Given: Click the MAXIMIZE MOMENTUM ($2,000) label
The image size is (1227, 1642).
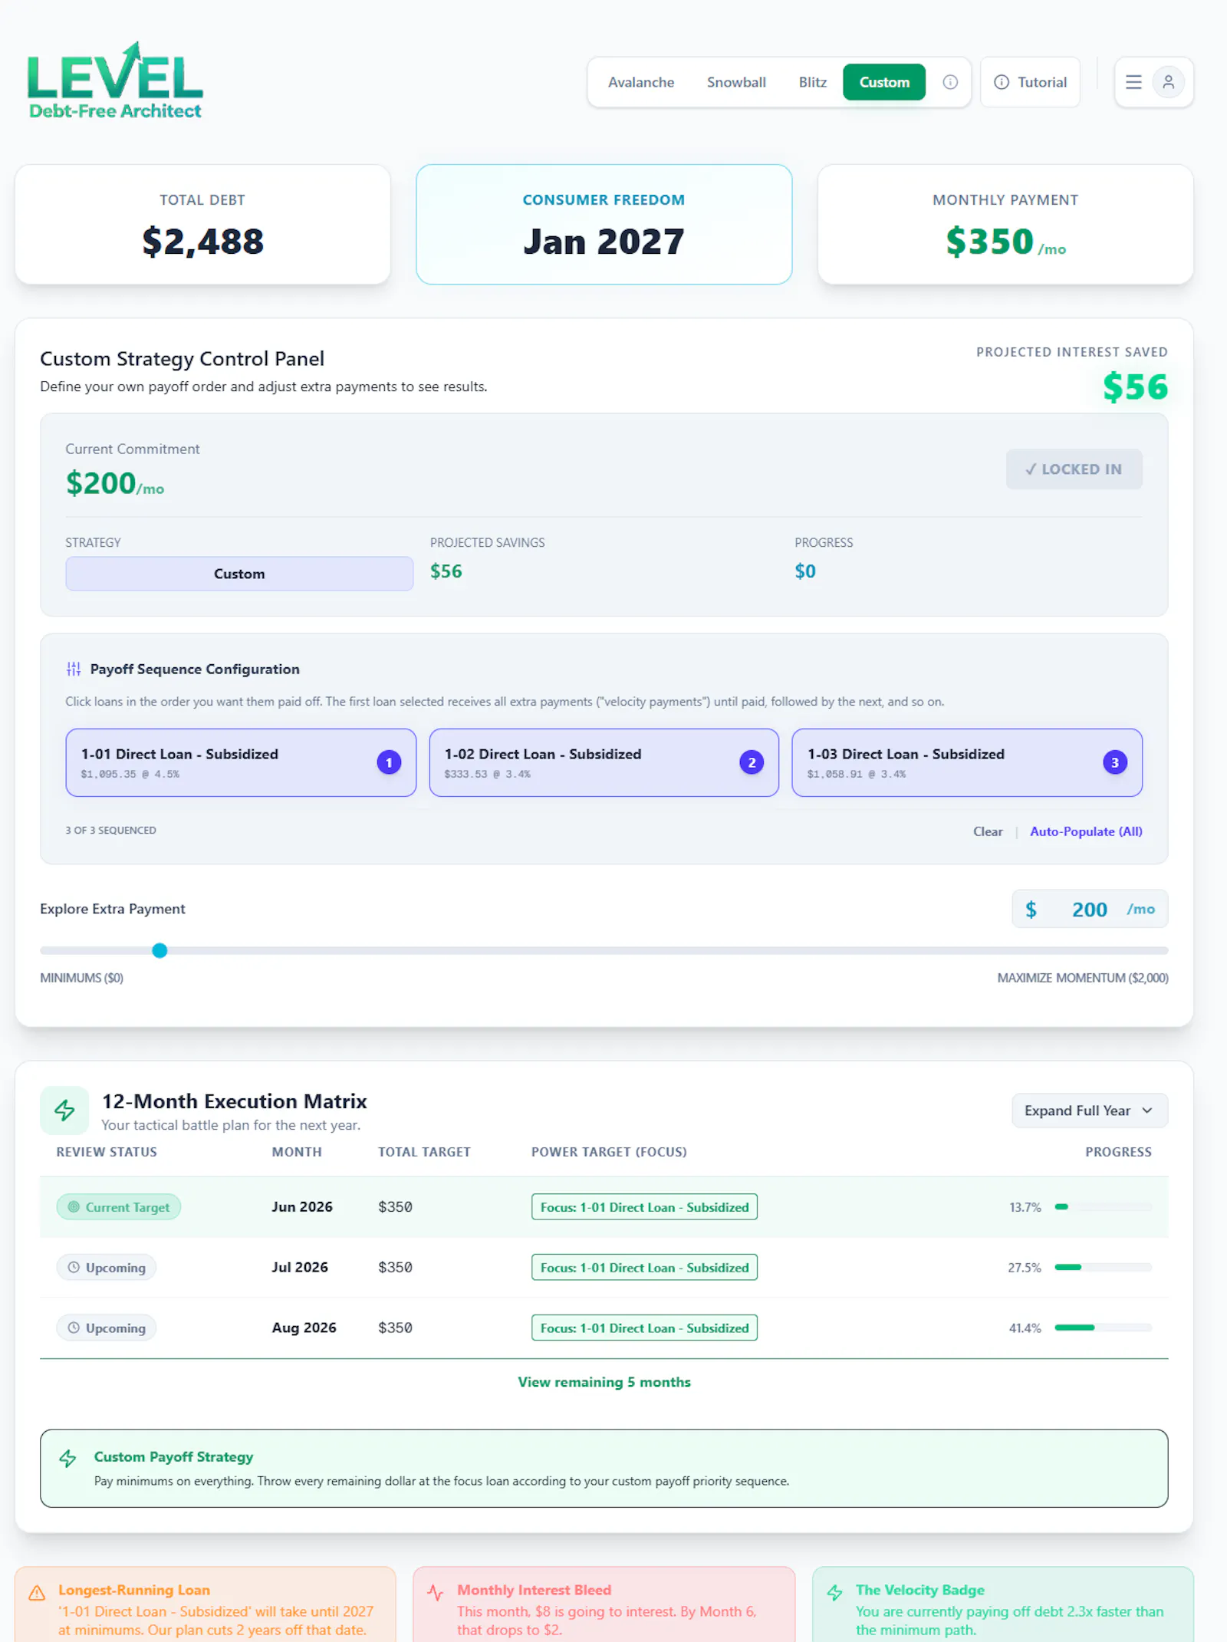Looking at the screenshot, I should coord(1083,978).
